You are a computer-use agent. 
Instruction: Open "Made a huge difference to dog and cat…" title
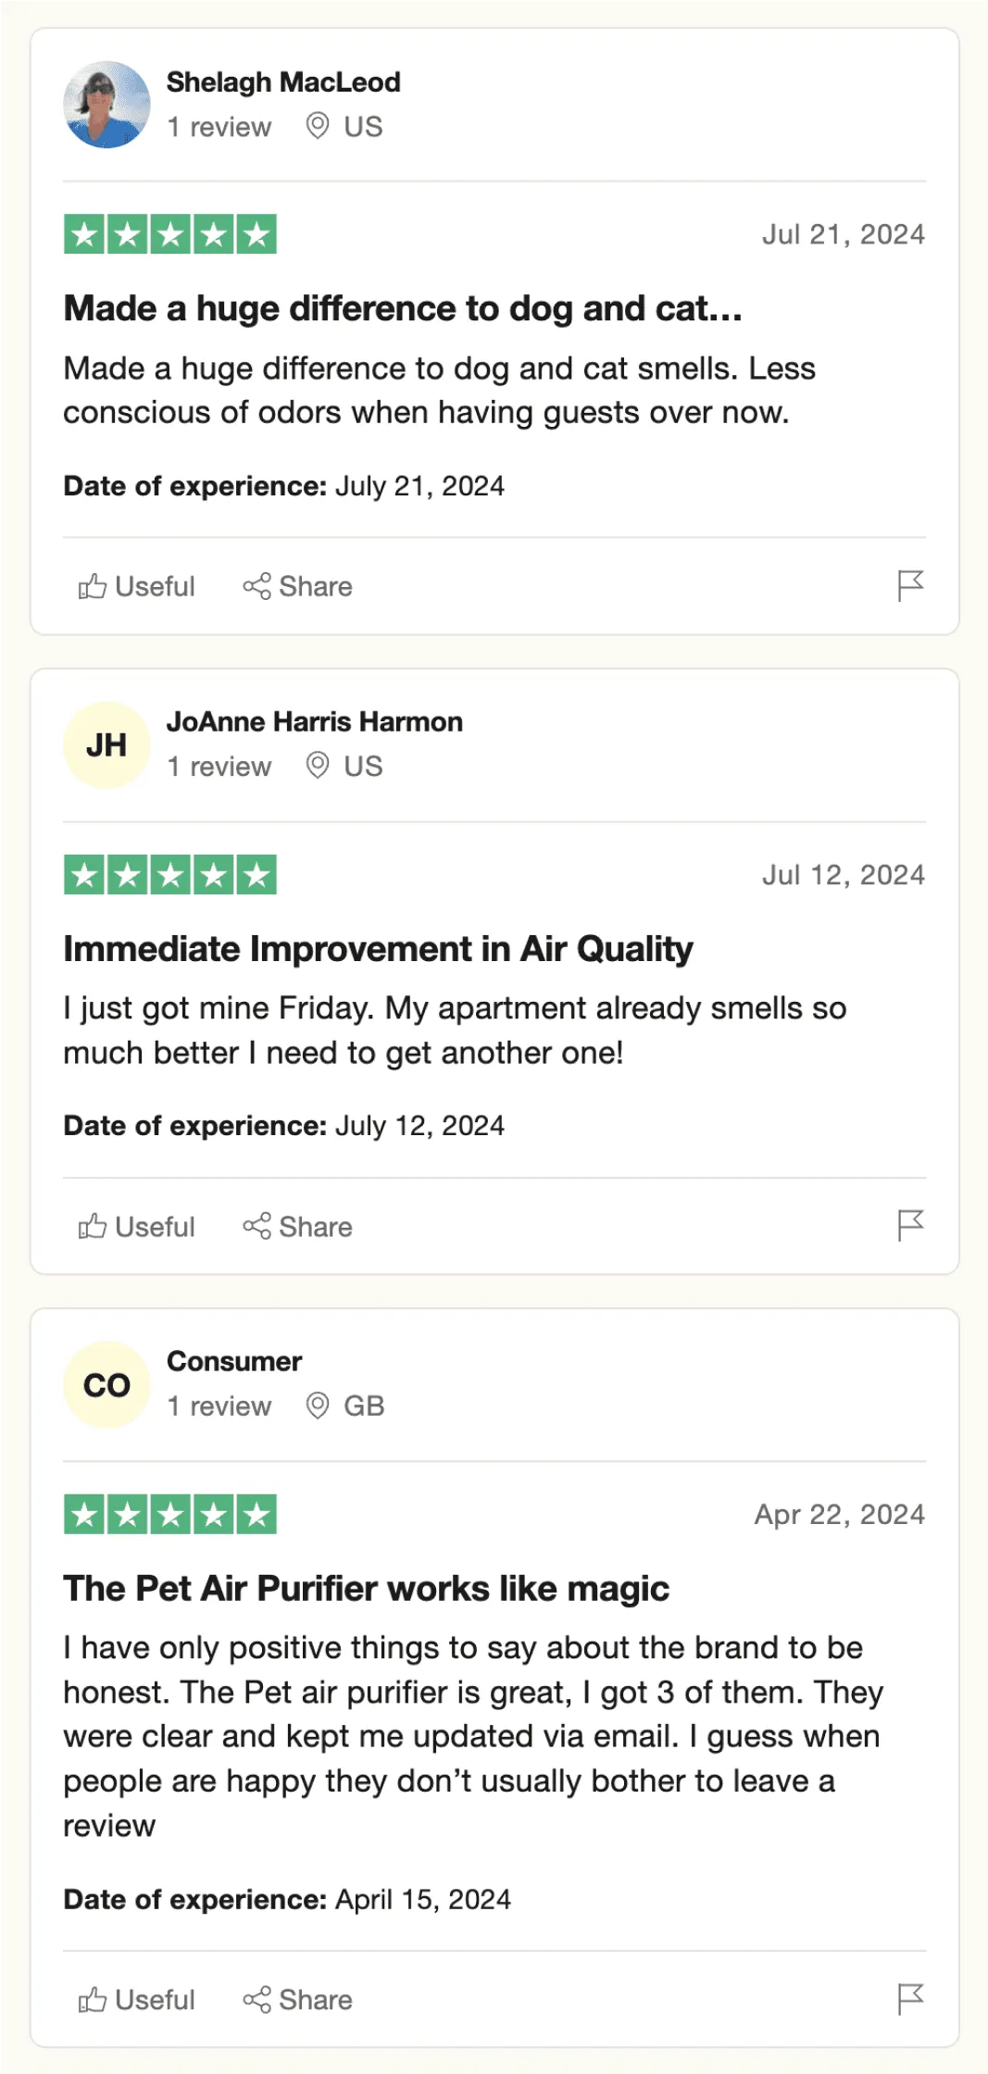(403, 308)
